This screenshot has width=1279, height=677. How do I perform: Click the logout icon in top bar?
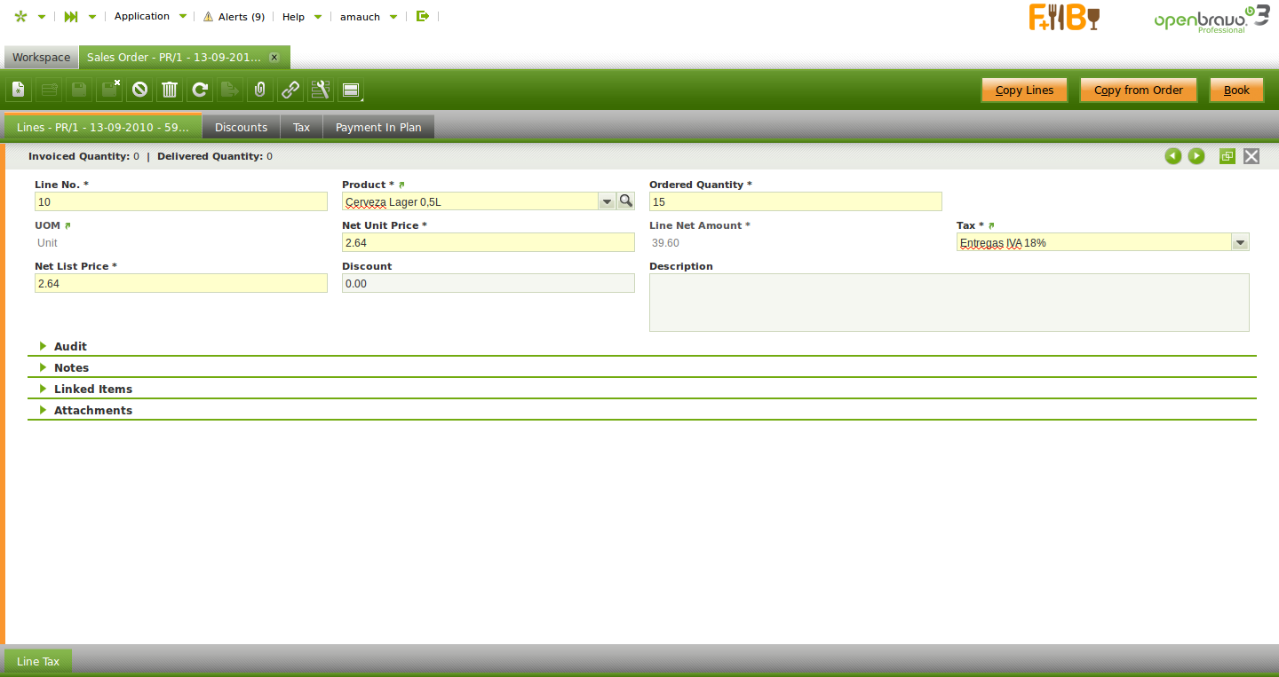pos(423,16)
